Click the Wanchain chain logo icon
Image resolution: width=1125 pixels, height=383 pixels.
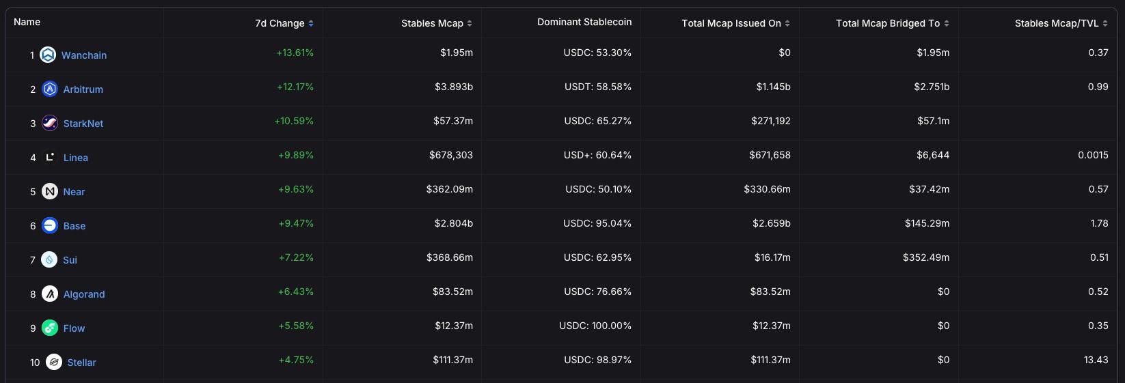click(x=48, y=55)
